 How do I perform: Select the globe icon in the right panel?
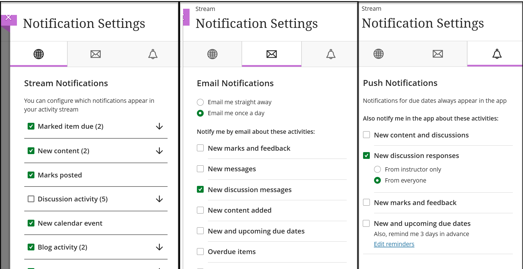[379, 54]
